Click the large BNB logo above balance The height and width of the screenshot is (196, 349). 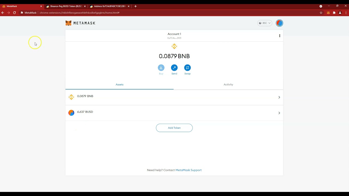(x=174, y=46)
